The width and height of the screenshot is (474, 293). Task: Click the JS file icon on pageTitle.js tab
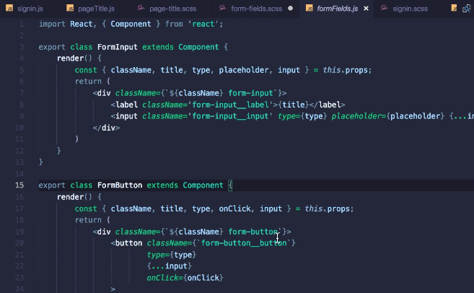[x=70, y=8]
